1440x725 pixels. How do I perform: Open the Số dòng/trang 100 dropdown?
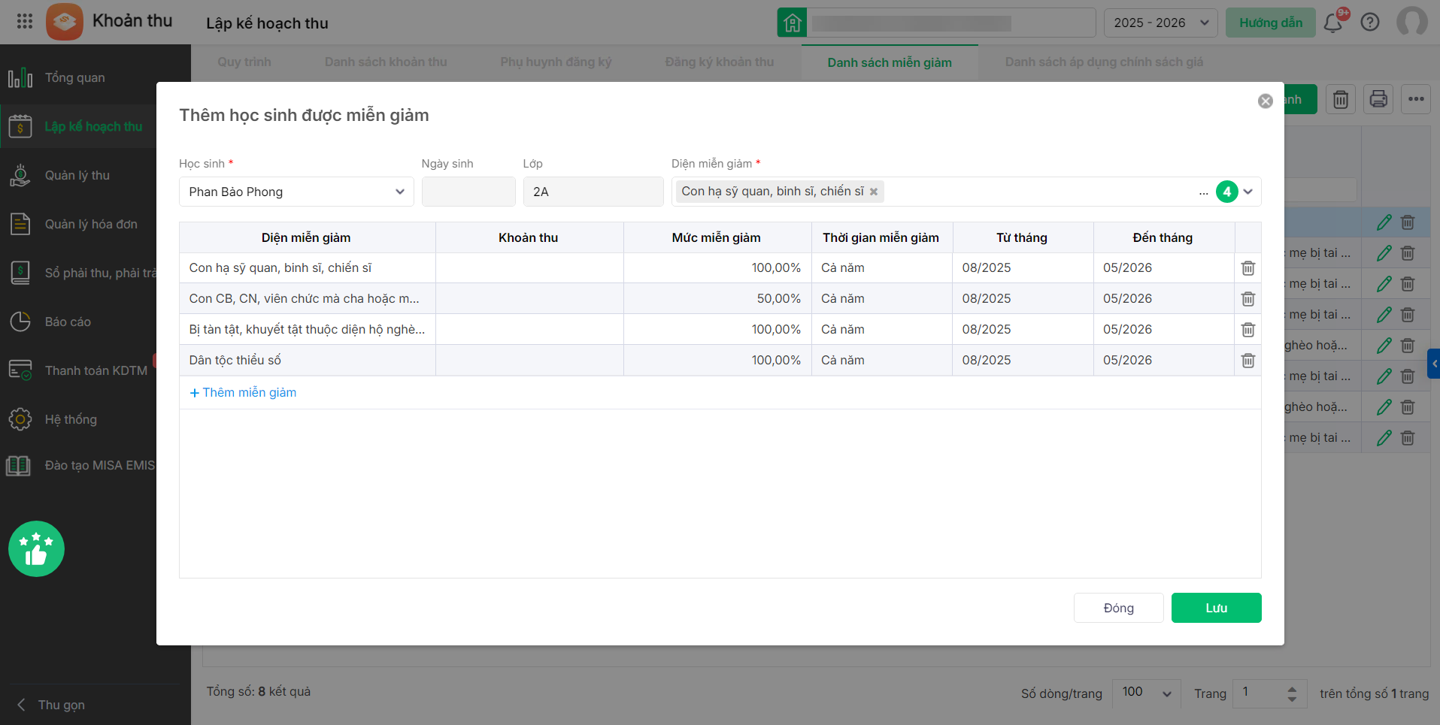coord(1146,693)
